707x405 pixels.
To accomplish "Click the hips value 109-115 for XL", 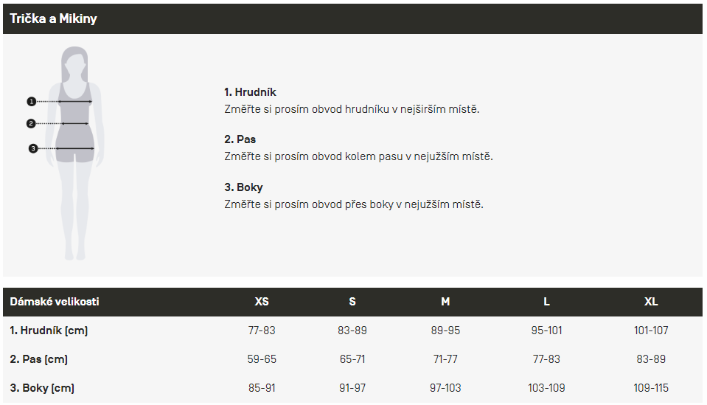I will 651,388.
